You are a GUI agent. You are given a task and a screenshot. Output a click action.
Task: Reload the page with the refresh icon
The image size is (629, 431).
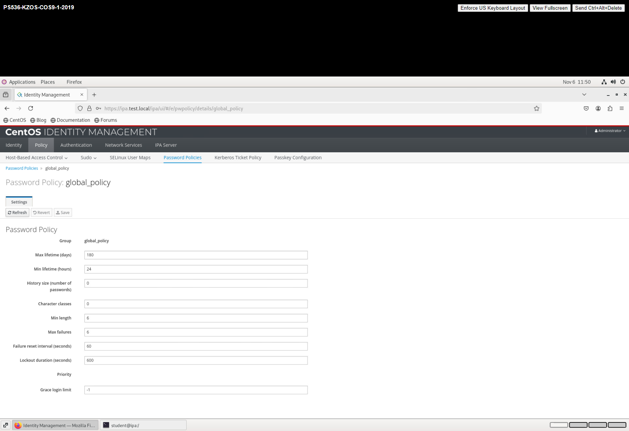(x=31, y=109)
